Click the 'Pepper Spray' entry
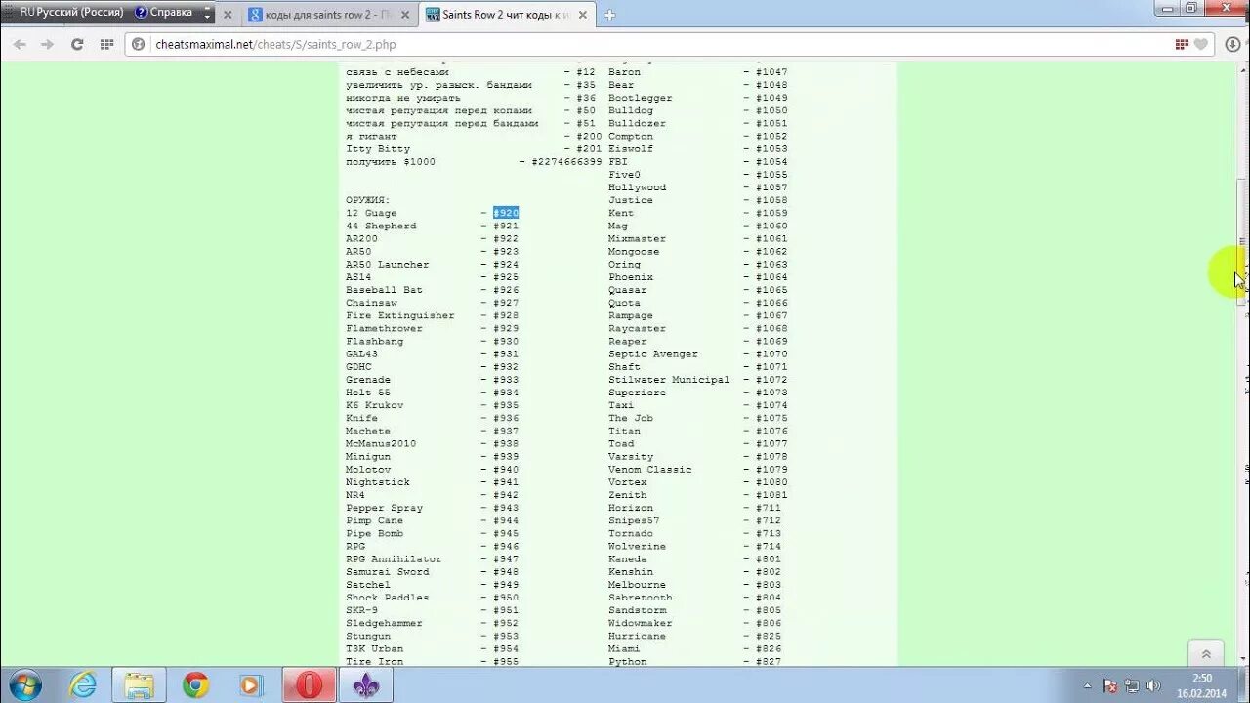The image size is (1250, 703). [x=384, y=508]
